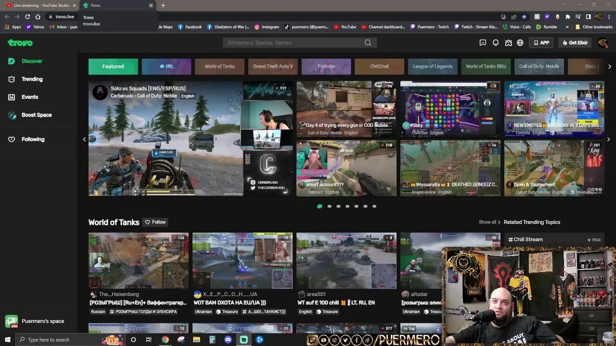Open the notifications bell icon
Viewport: 616px width, 346px height.
pyautogui.click(x=496, y=43)
